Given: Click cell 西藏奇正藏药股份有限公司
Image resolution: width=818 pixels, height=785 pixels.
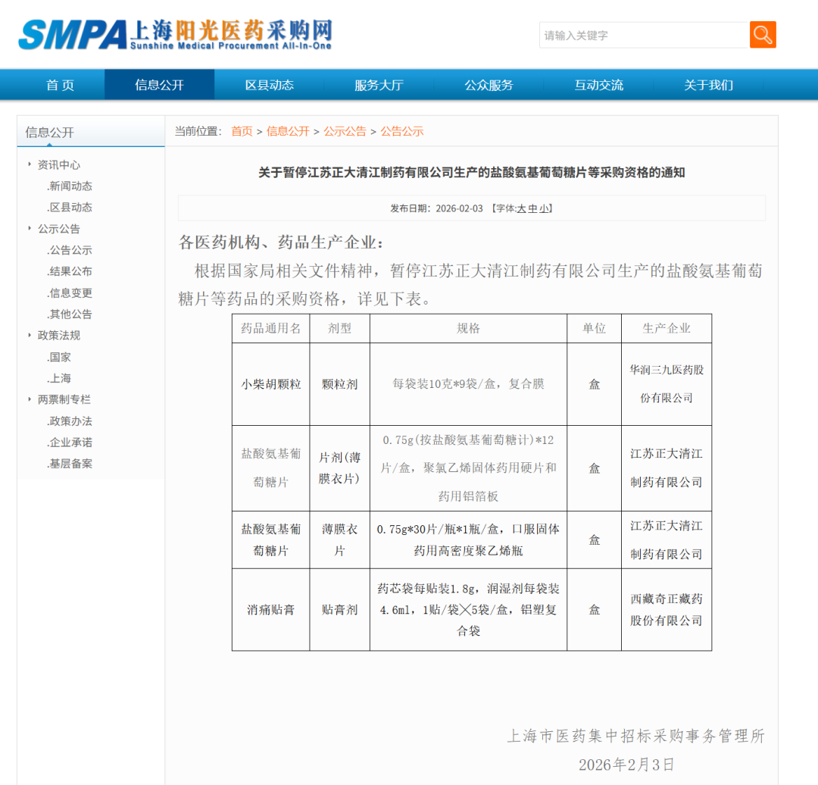Looking at the screenshot, I should point(667,610).
